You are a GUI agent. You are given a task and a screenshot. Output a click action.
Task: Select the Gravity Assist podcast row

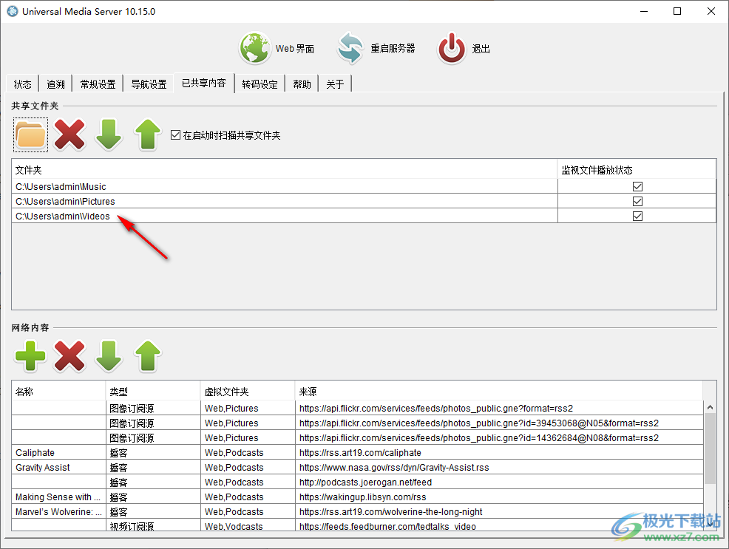point(357,468)
